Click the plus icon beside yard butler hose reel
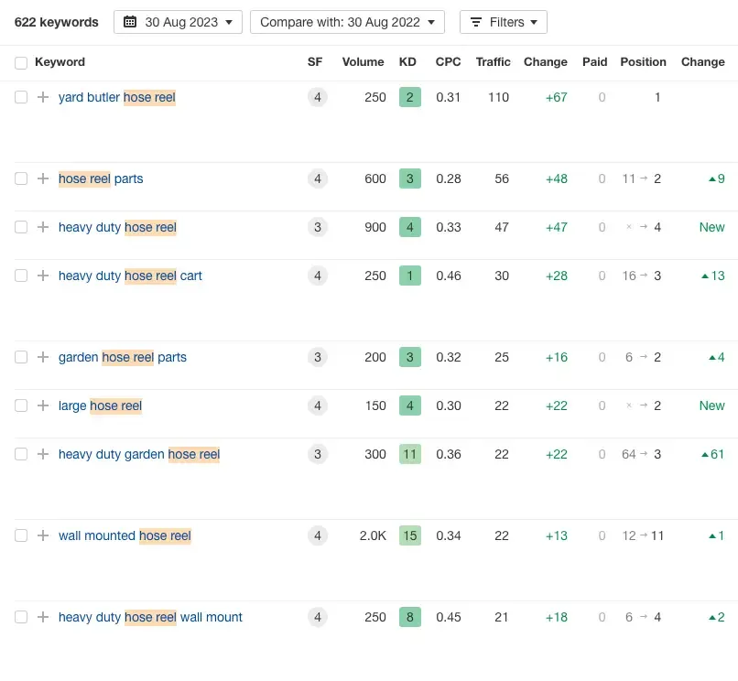 coord(42,97)
